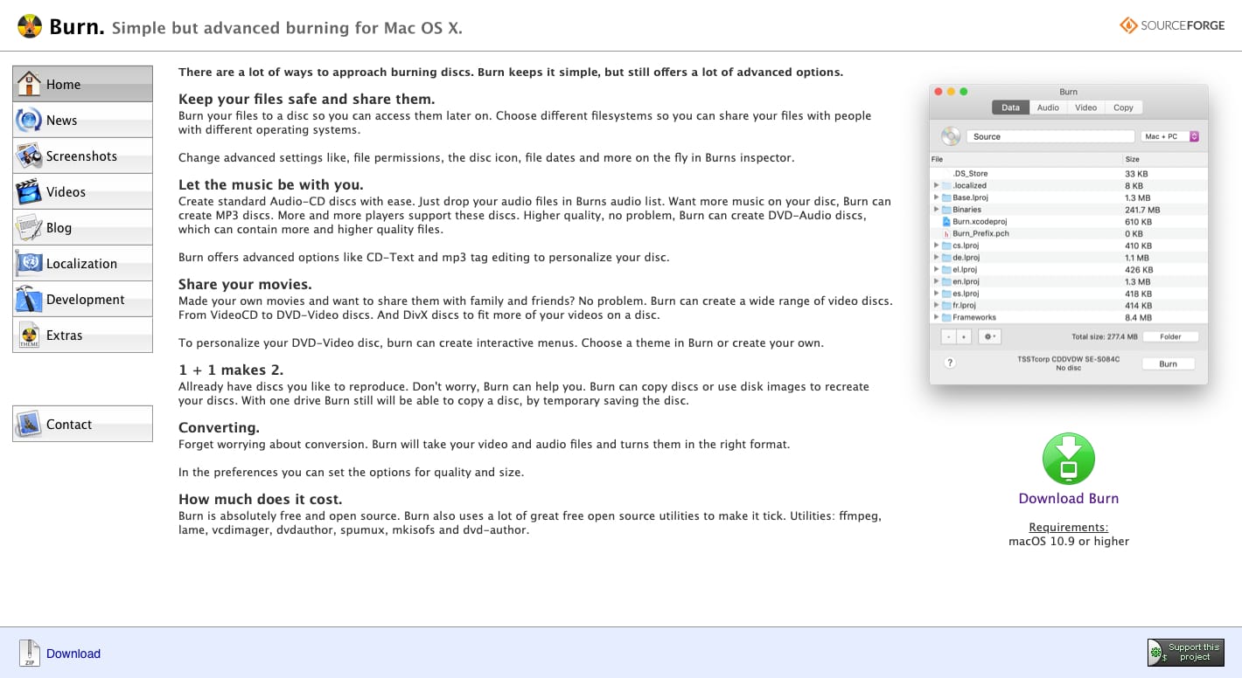
Task: Switch to the Audio tab
Action: [x=1048, y=107]
